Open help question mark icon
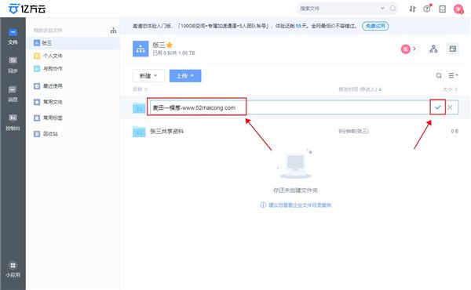Viewport: 471px width, 290px height. click(427, 9)
